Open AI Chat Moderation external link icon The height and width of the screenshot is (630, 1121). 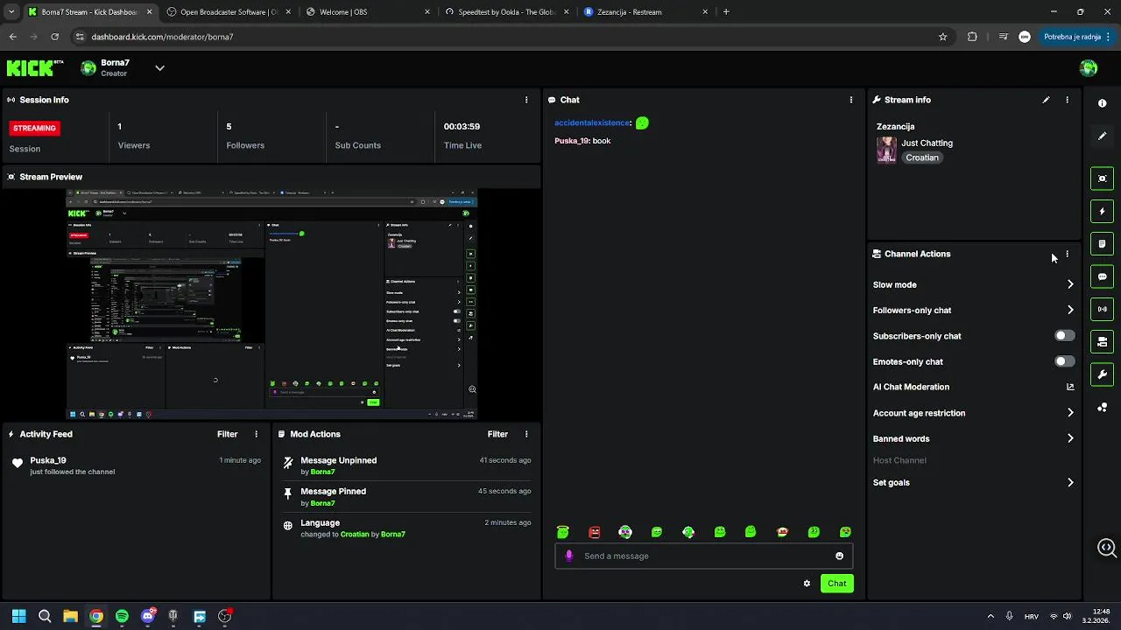click(x=1070, y=387)
